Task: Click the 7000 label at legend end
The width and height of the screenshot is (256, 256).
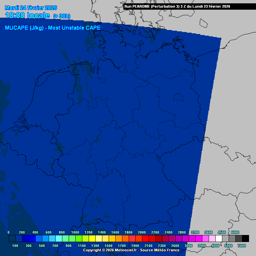Action: click(x=242, y=246)
